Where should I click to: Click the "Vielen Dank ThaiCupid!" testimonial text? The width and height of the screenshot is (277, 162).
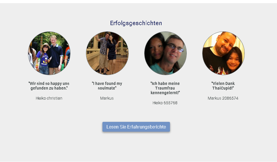pyautogui.click(x=223, y=86)
